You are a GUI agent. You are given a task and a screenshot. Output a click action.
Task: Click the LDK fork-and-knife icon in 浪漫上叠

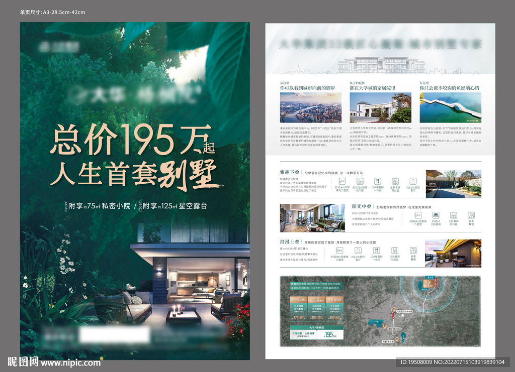(377, 250)
